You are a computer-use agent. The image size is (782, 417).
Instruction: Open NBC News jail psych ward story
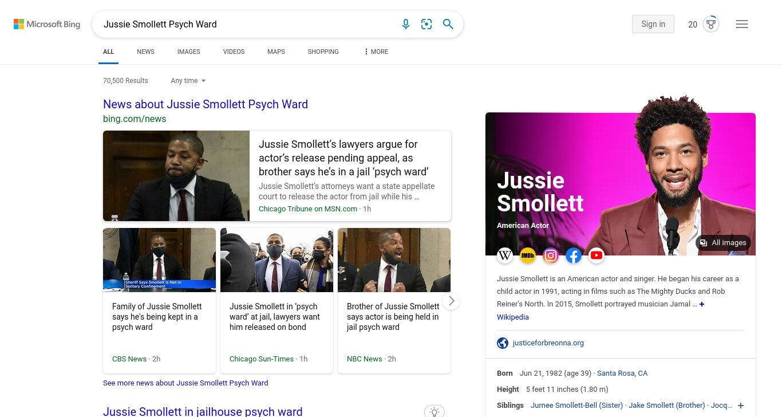(x=394, y=301)
